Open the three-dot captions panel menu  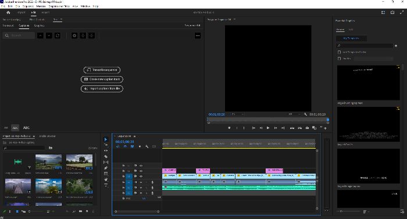198,35
